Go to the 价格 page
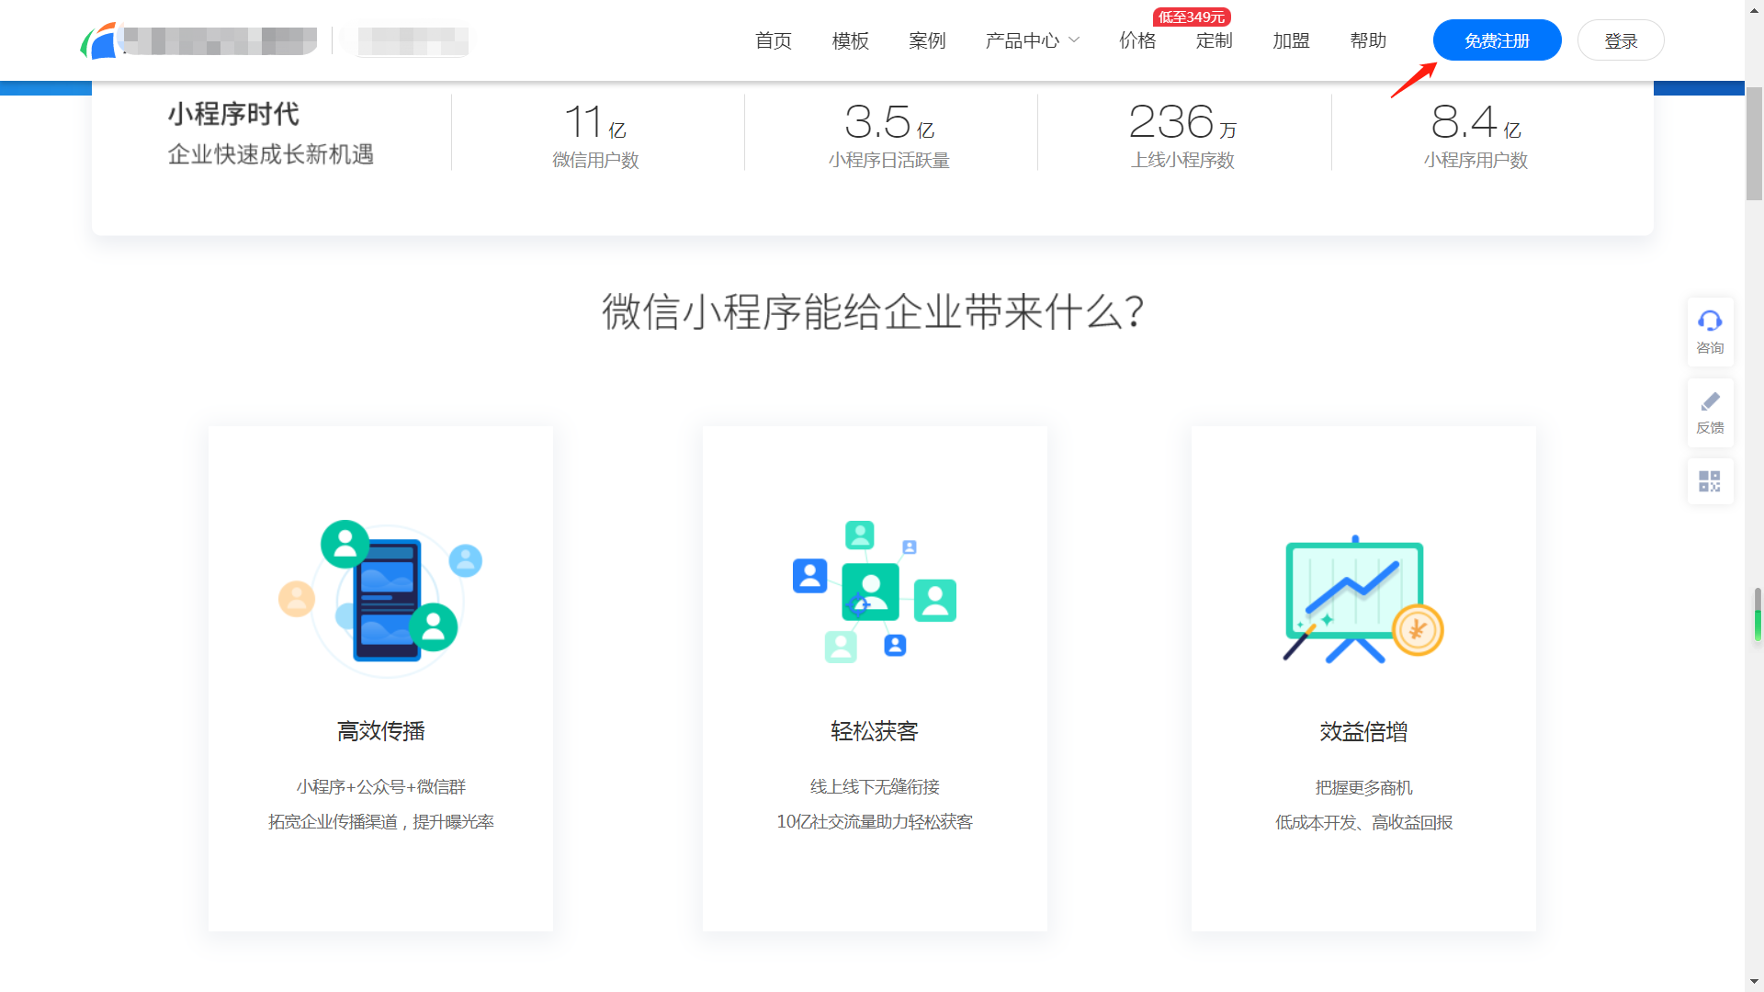This screenshot has width=1764, height=992. point(1137,40)
